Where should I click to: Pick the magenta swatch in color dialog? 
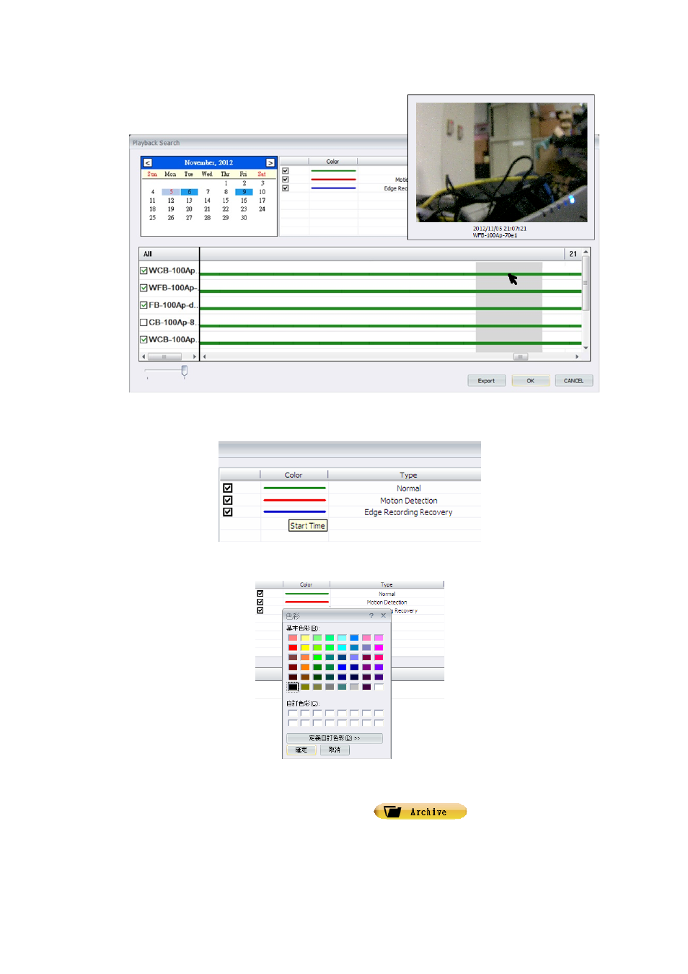[x=379, y=648]
